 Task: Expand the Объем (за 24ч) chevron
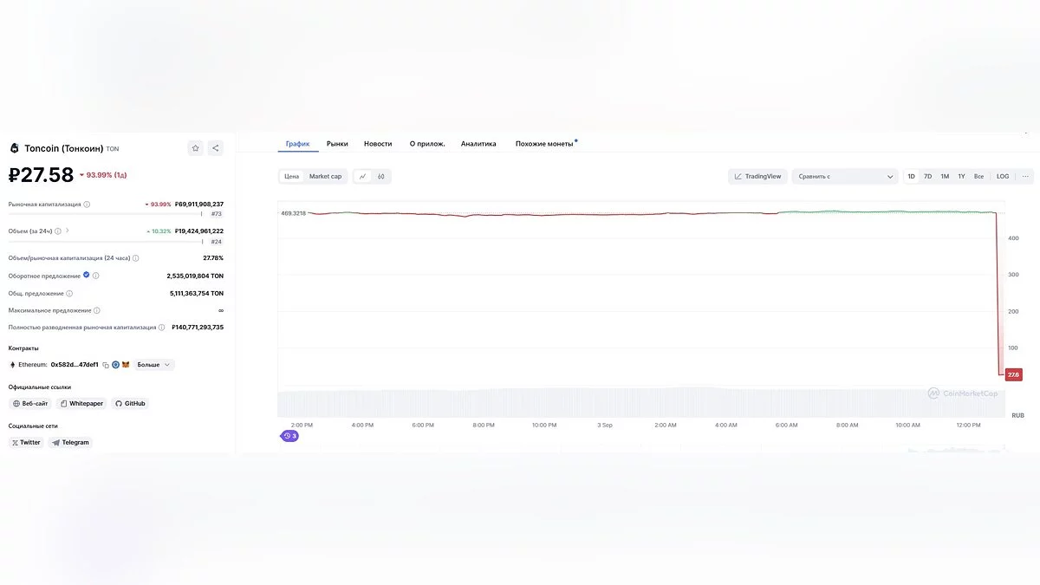68,231
